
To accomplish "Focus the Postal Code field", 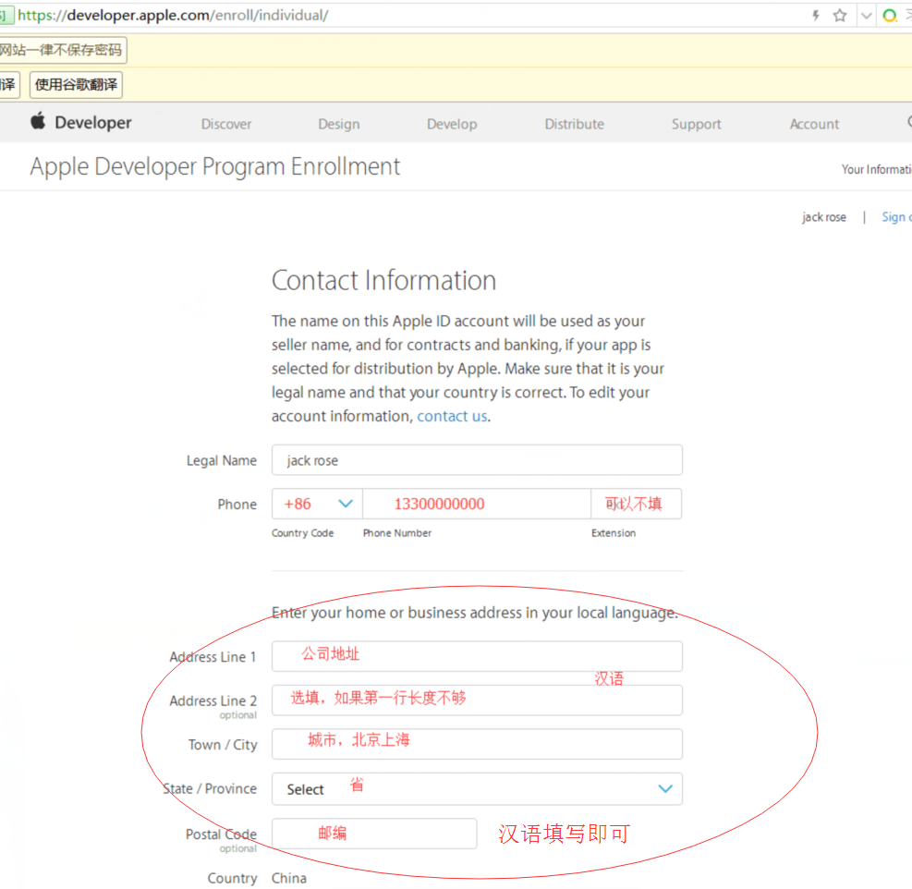I will pyautogui.click(x=374, y=834).
